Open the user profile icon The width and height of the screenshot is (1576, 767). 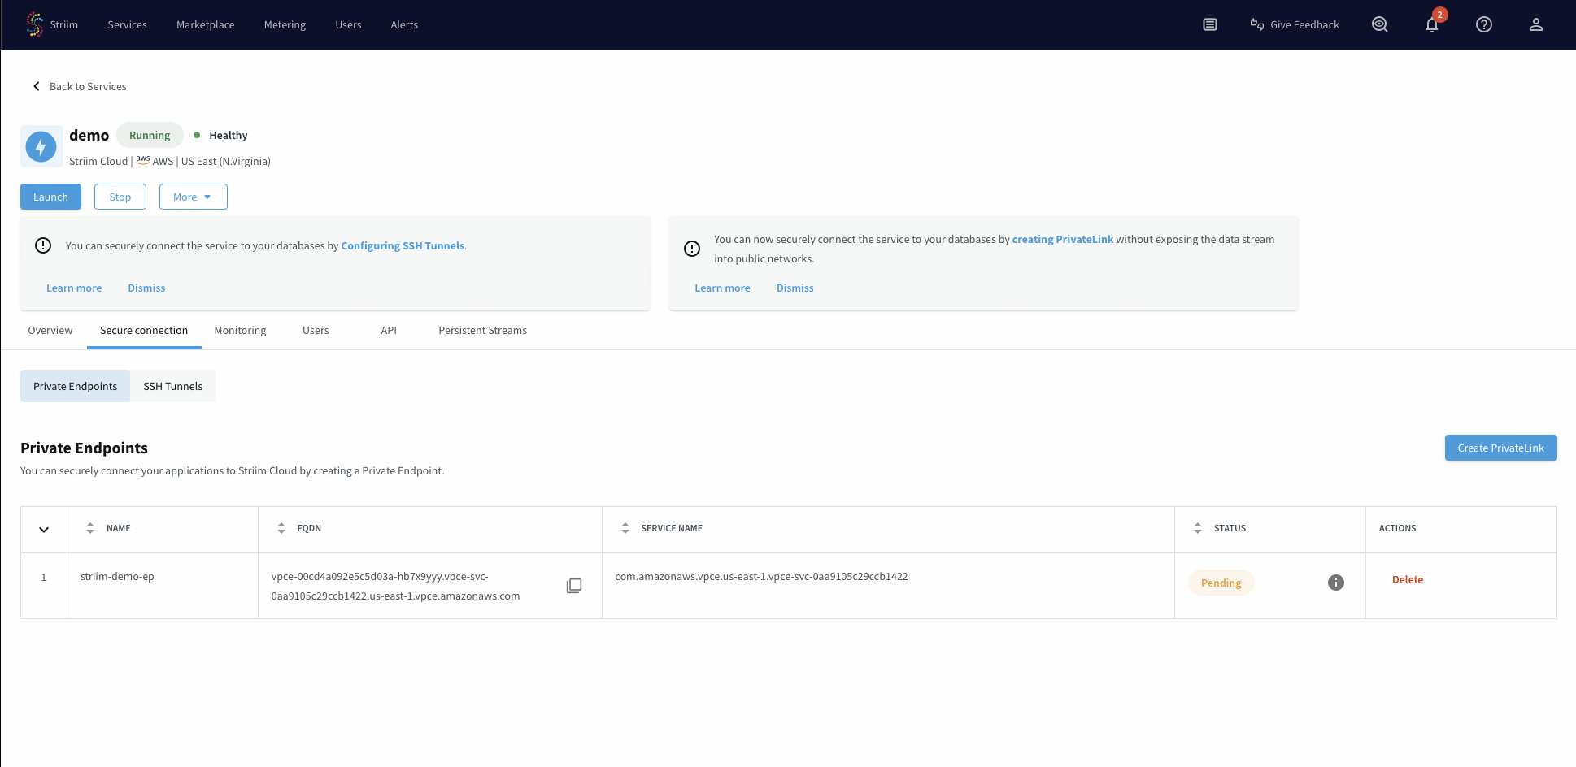(x=1536, y=24)
